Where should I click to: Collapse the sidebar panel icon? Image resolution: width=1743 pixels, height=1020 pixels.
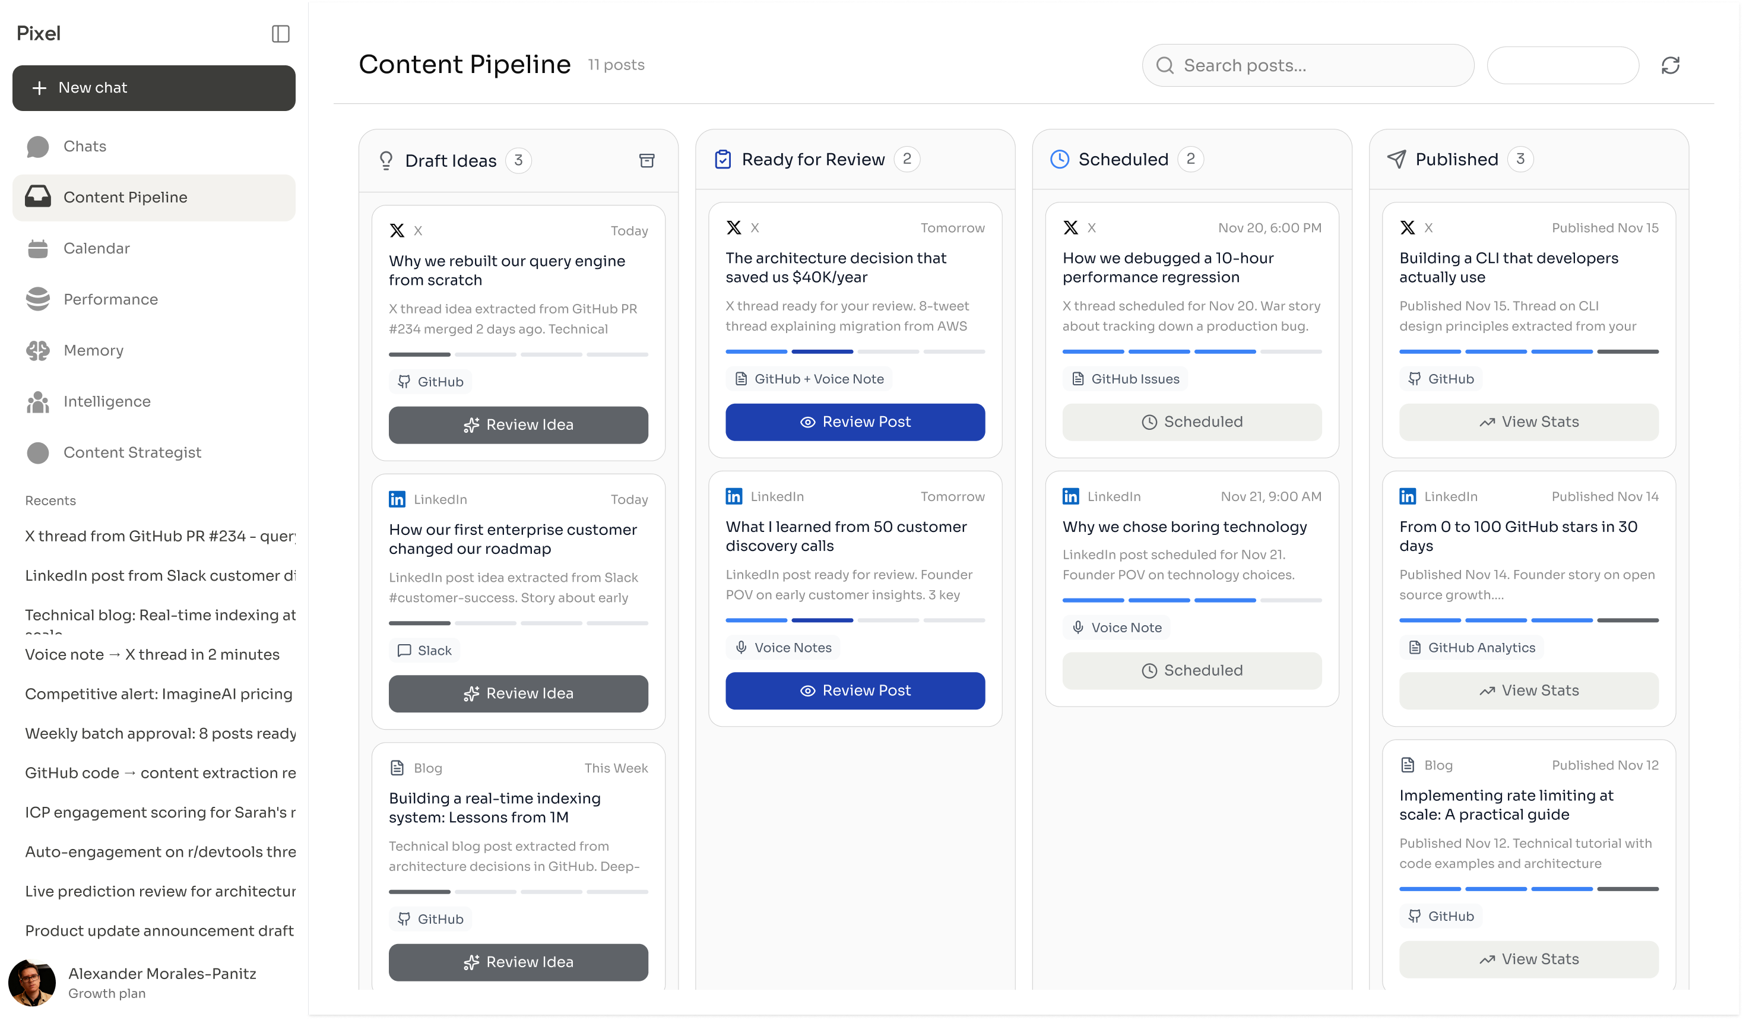pos(280,34)
